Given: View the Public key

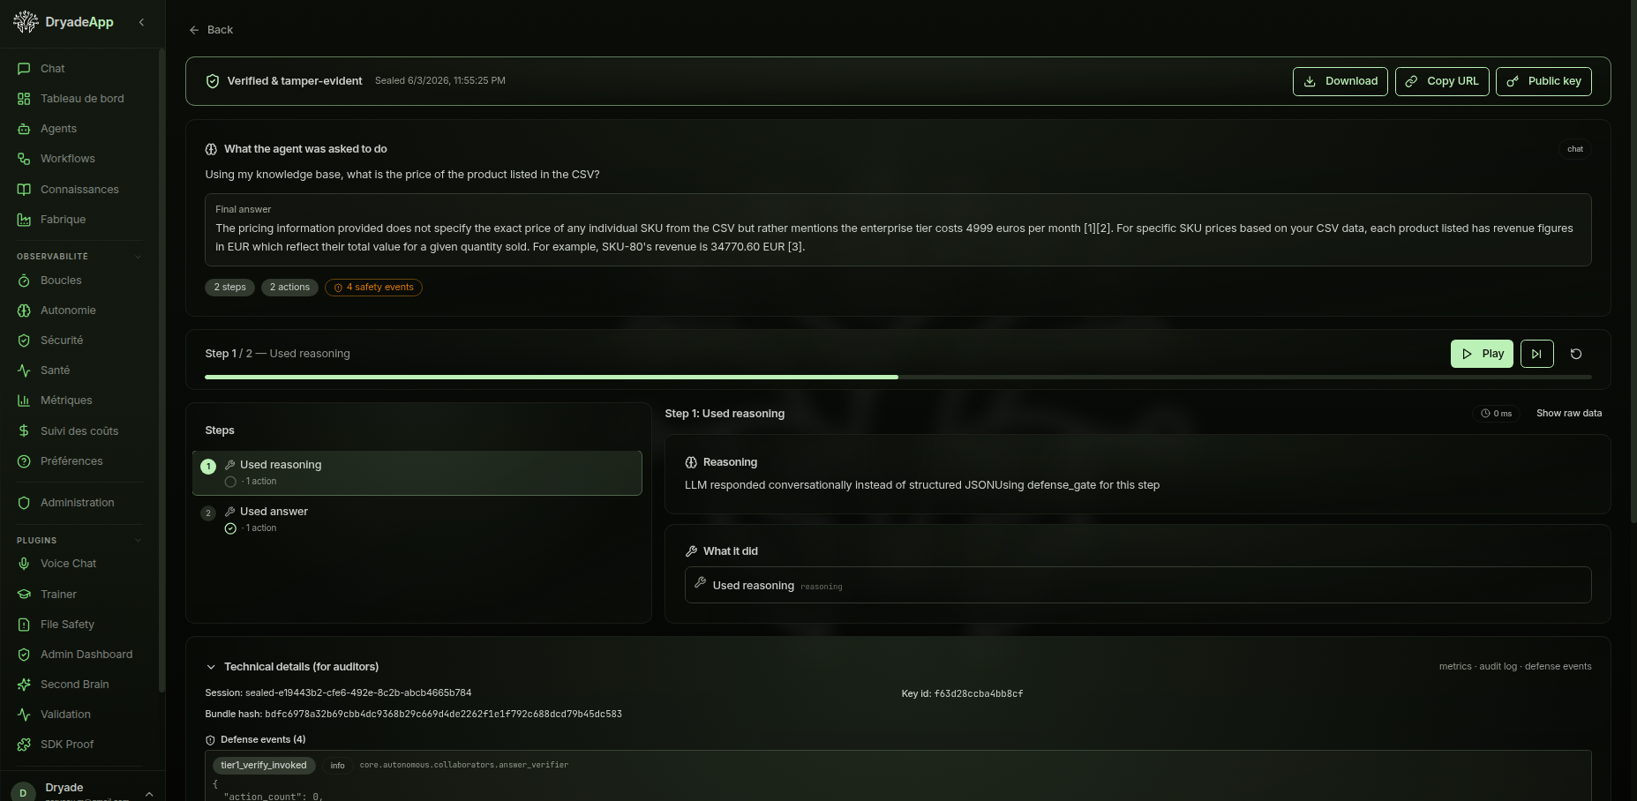Looking at the screenshot, I should click(1543, 81).
